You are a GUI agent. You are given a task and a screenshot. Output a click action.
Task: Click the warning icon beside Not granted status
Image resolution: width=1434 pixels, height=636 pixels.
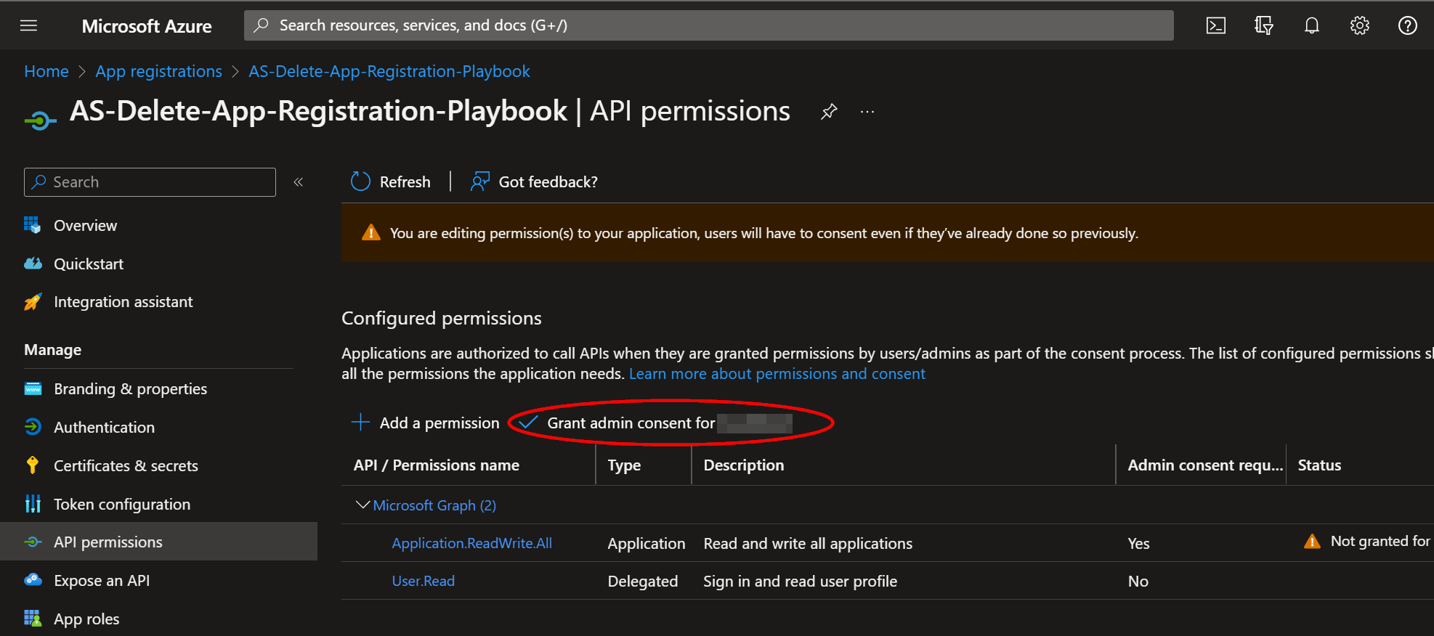(x=1312, y=541)
